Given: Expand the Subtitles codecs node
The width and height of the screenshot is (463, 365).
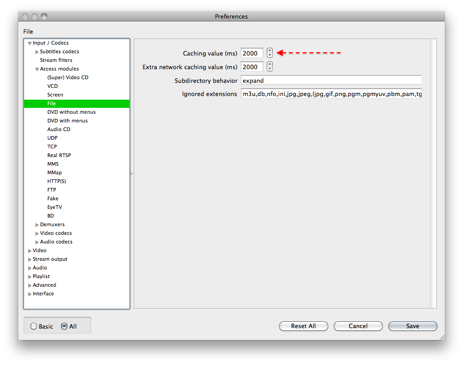Looking at the screenshot, I should [37, 52].
